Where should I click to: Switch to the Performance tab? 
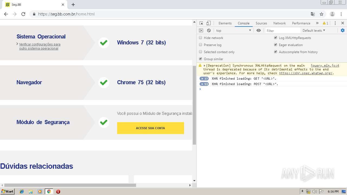pyautogui.click(x=301, y=23)
